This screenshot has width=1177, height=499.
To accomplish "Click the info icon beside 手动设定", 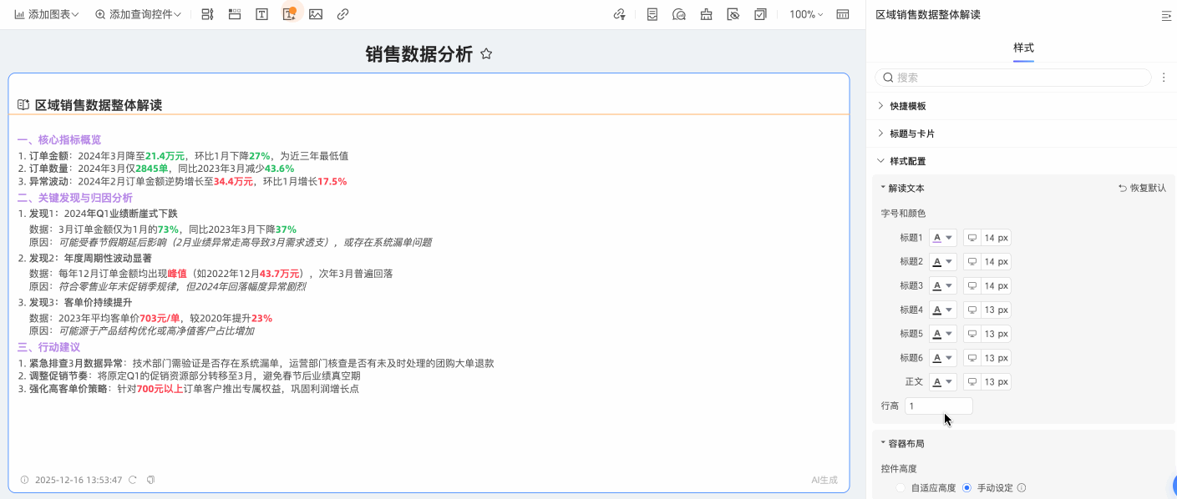I will point(1022,488).
